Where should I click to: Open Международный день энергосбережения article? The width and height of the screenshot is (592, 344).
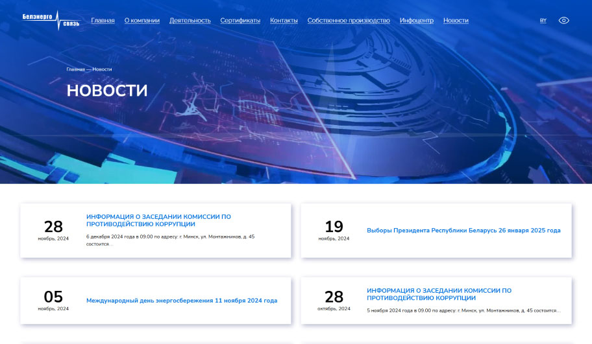pos(182,301)
